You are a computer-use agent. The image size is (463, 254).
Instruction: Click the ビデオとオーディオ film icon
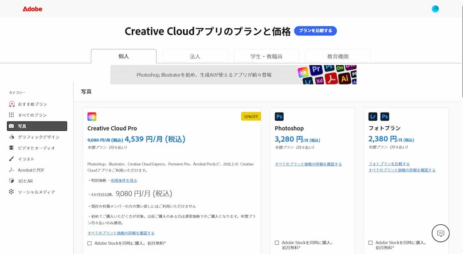[12, 148]
